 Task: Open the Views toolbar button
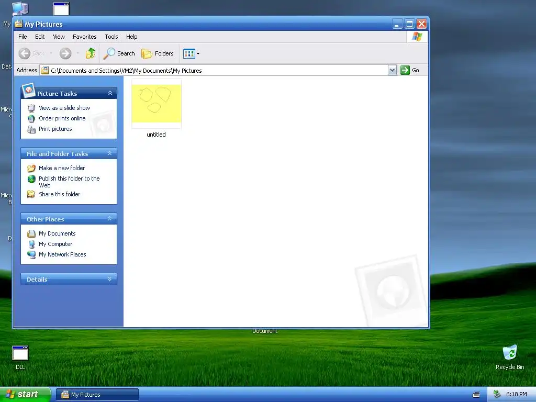tap(191, 53)
